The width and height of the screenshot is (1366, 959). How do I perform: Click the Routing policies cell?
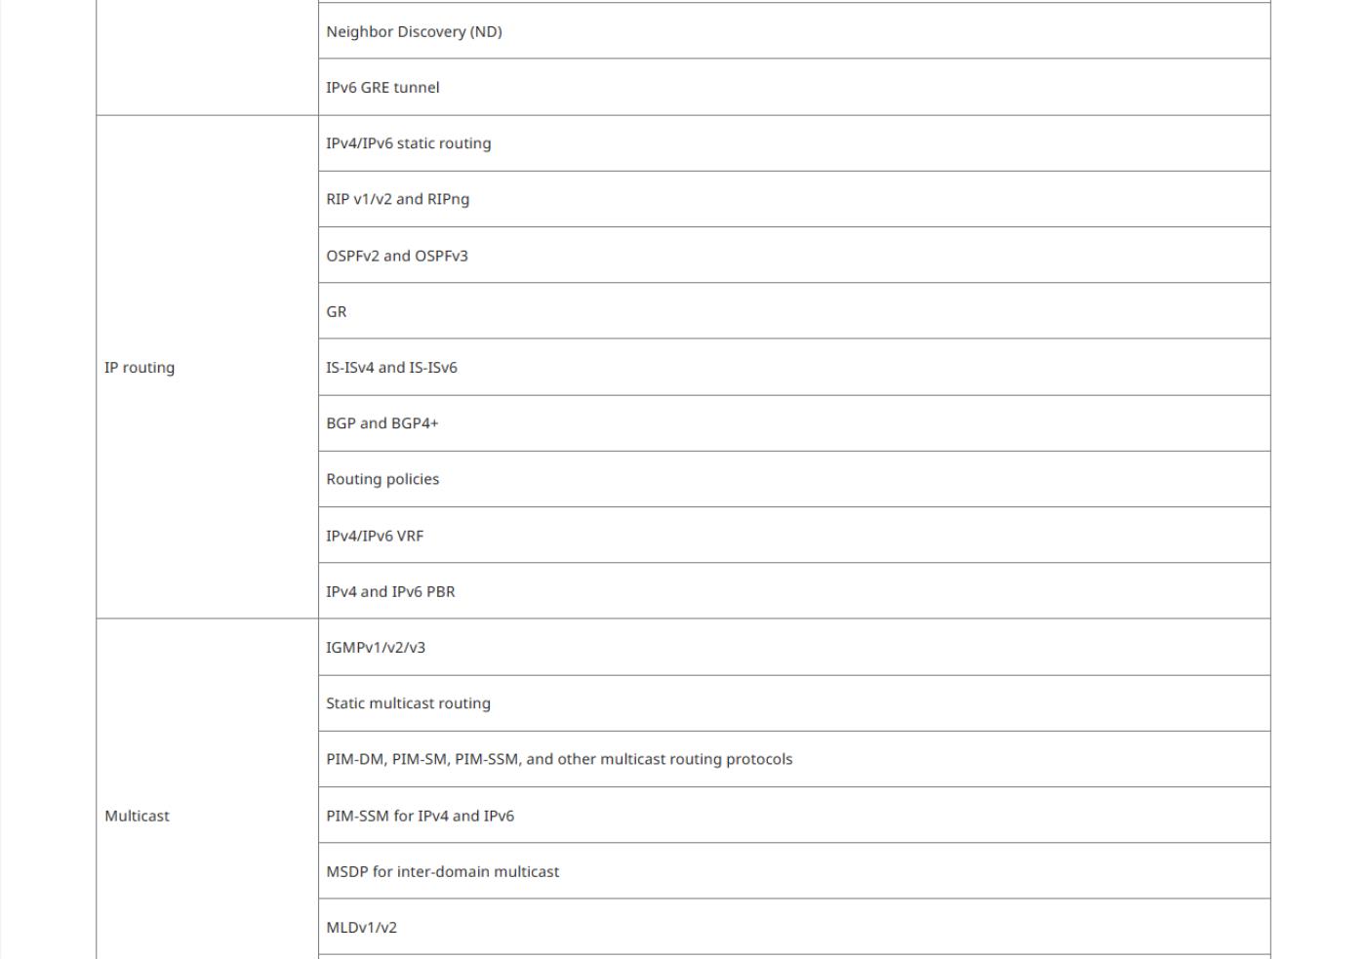794,479
